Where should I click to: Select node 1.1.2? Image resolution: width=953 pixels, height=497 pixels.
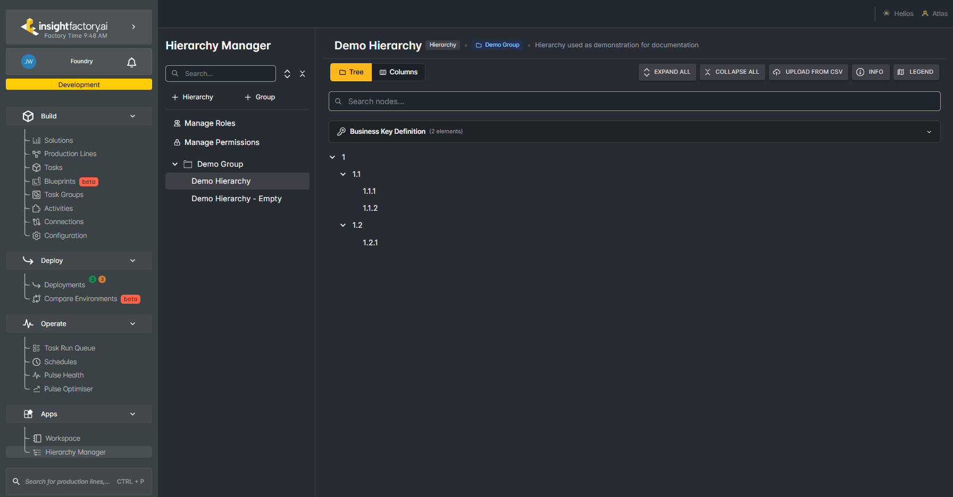(370, 208)
